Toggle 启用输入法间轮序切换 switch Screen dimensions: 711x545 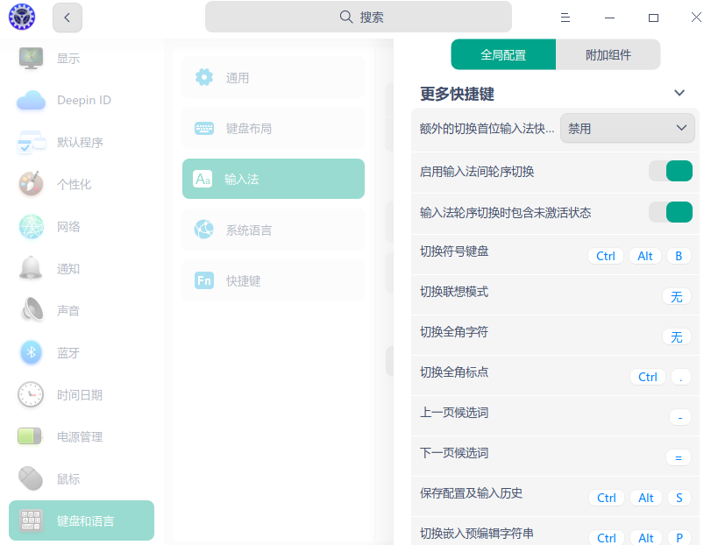coord(671,172)
